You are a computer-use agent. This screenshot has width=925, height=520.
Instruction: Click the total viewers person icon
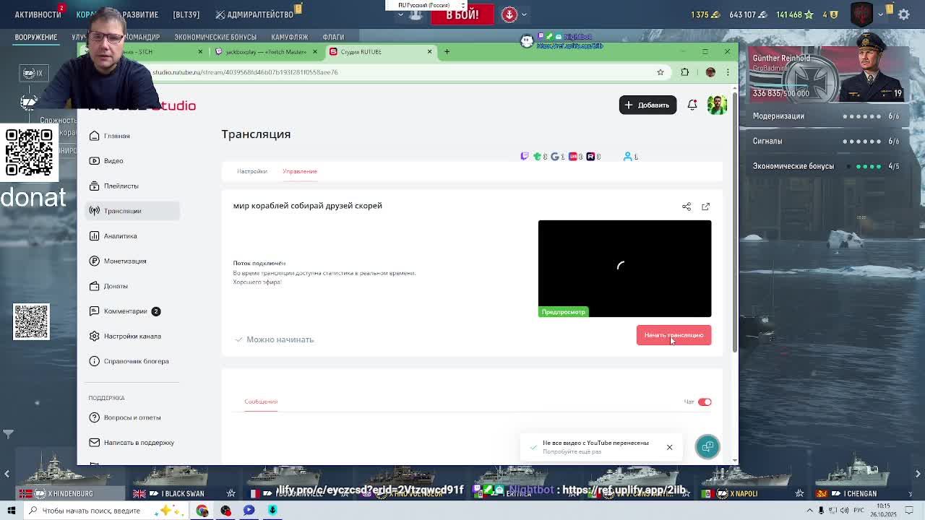point(628,157)
